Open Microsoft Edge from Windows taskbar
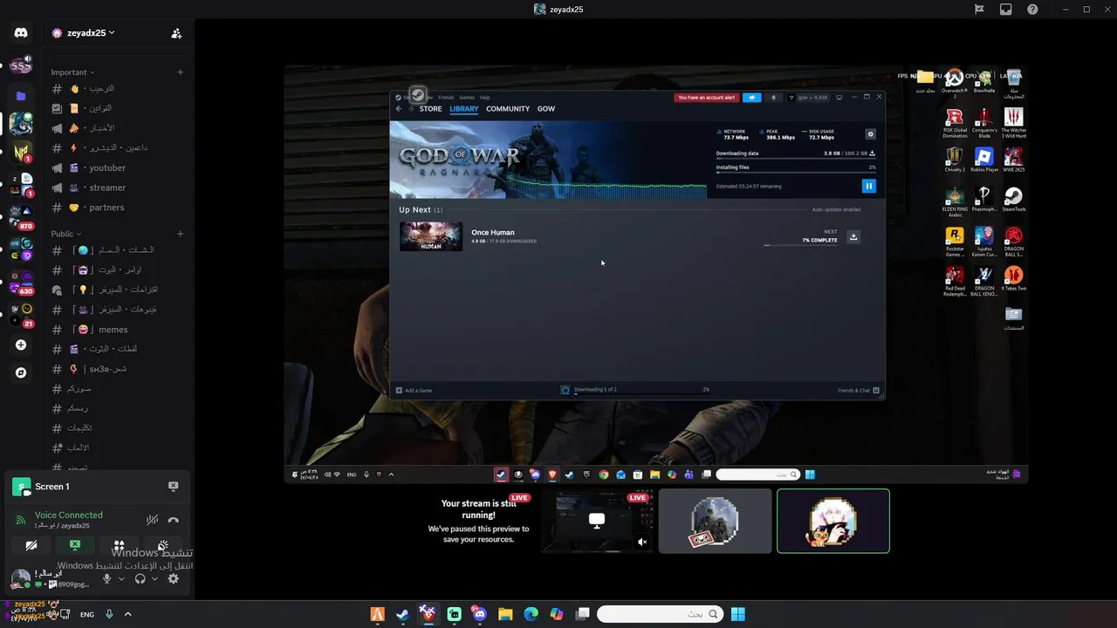The image size is (1117, 628). coord(531,614)
